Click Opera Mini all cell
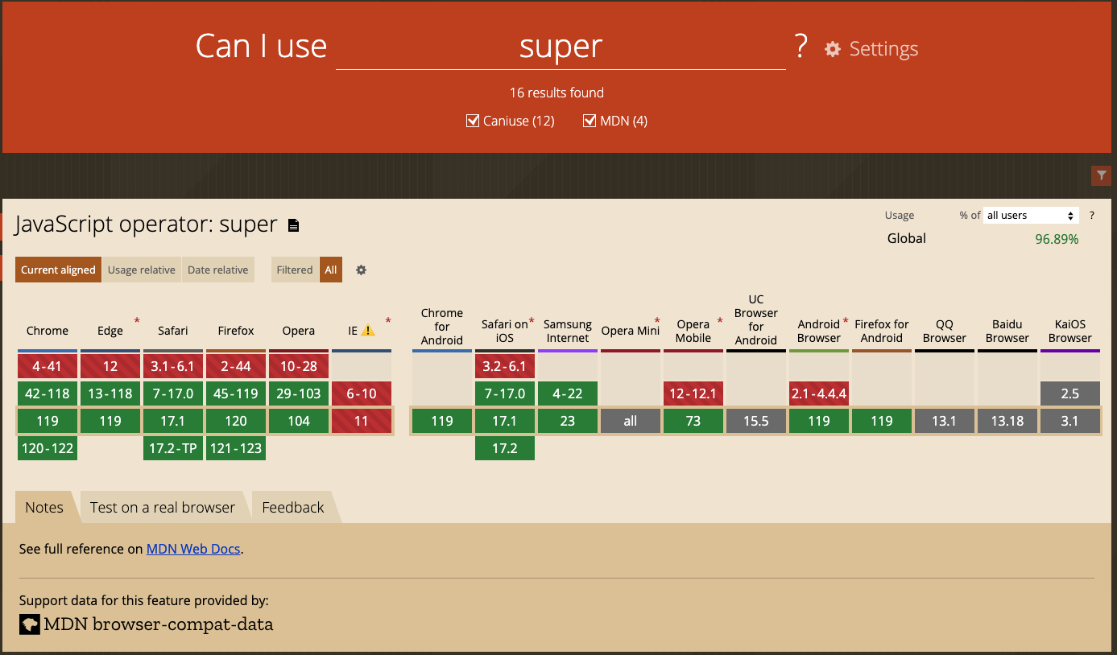 631,421
